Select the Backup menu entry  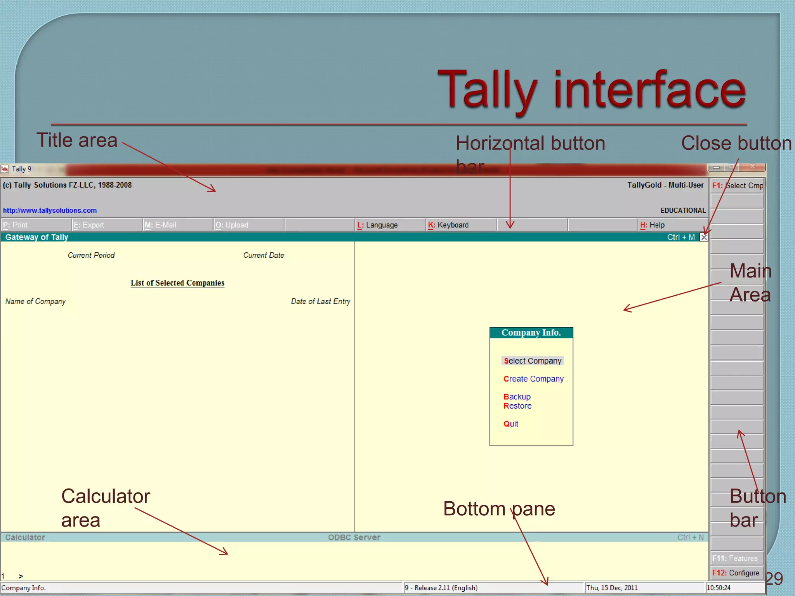pyautogui.click(x=517, y=397)
